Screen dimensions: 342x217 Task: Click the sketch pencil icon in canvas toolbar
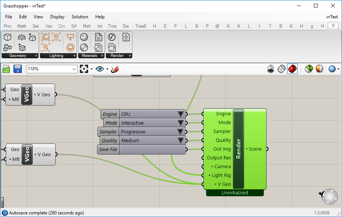115,69
